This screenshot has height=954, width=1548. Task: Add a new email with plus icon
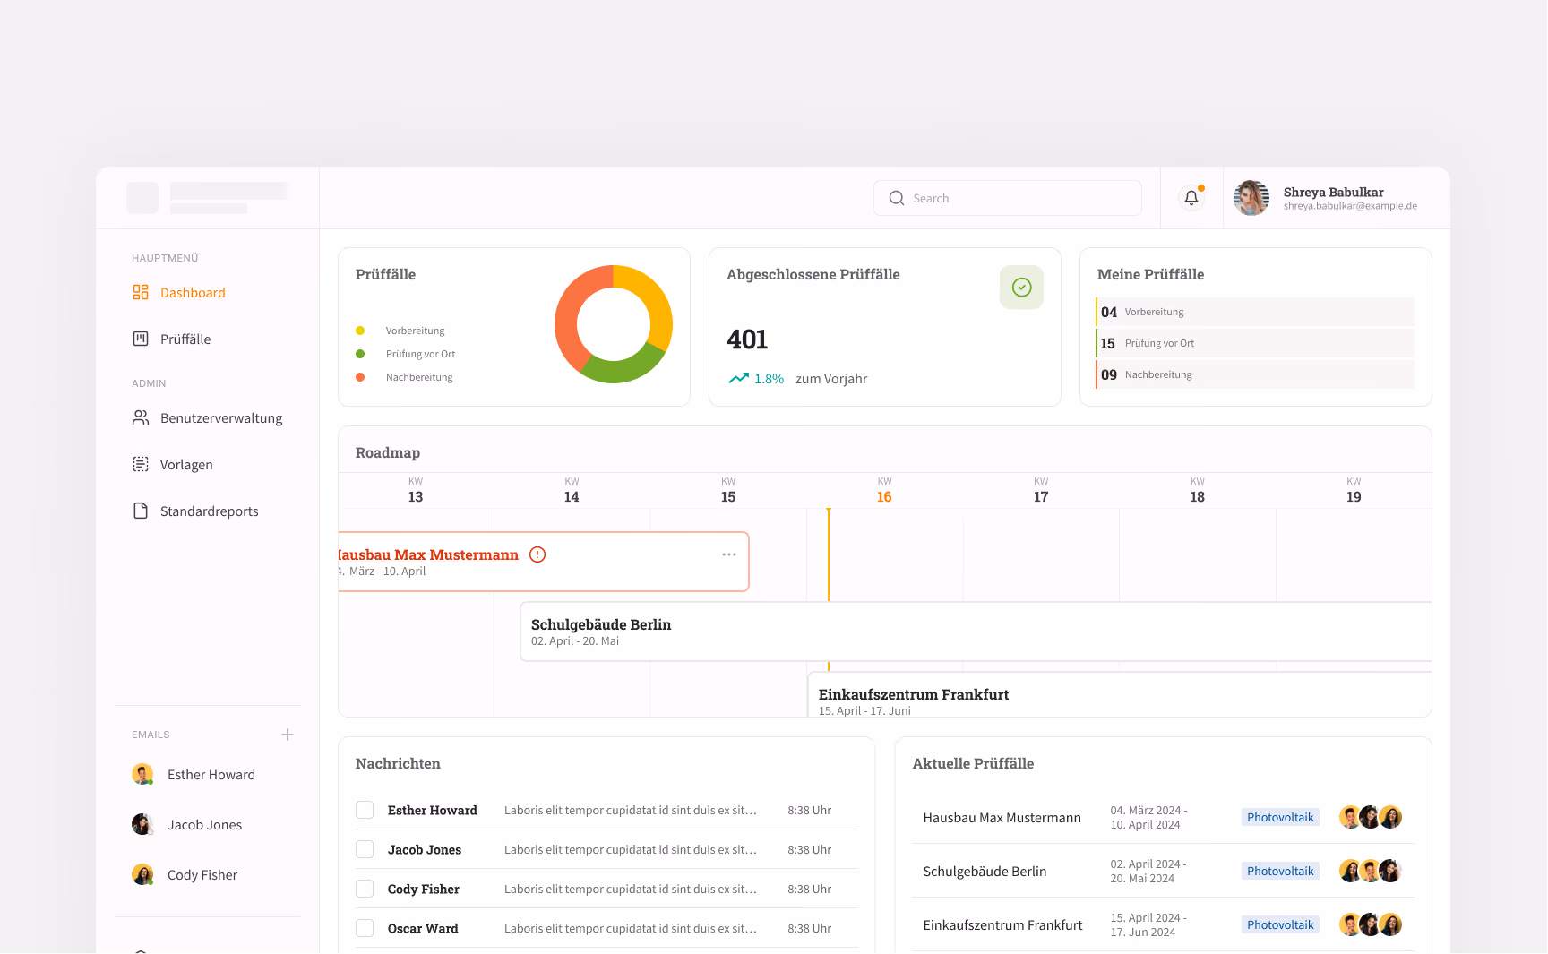(x=288, y=735)
